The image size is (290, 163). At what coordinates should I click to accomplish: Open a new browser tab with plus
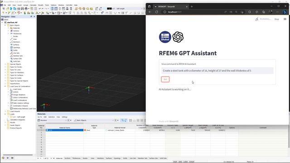coord(192,6)
